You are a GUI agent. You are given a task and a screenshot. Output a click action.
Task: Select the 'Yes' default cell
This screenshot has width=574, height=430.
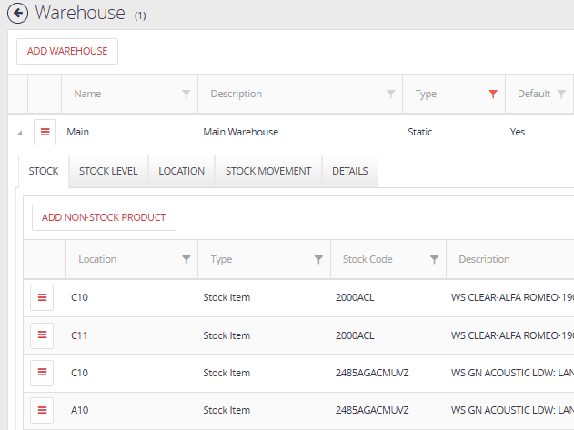click(x=518, y=132)
